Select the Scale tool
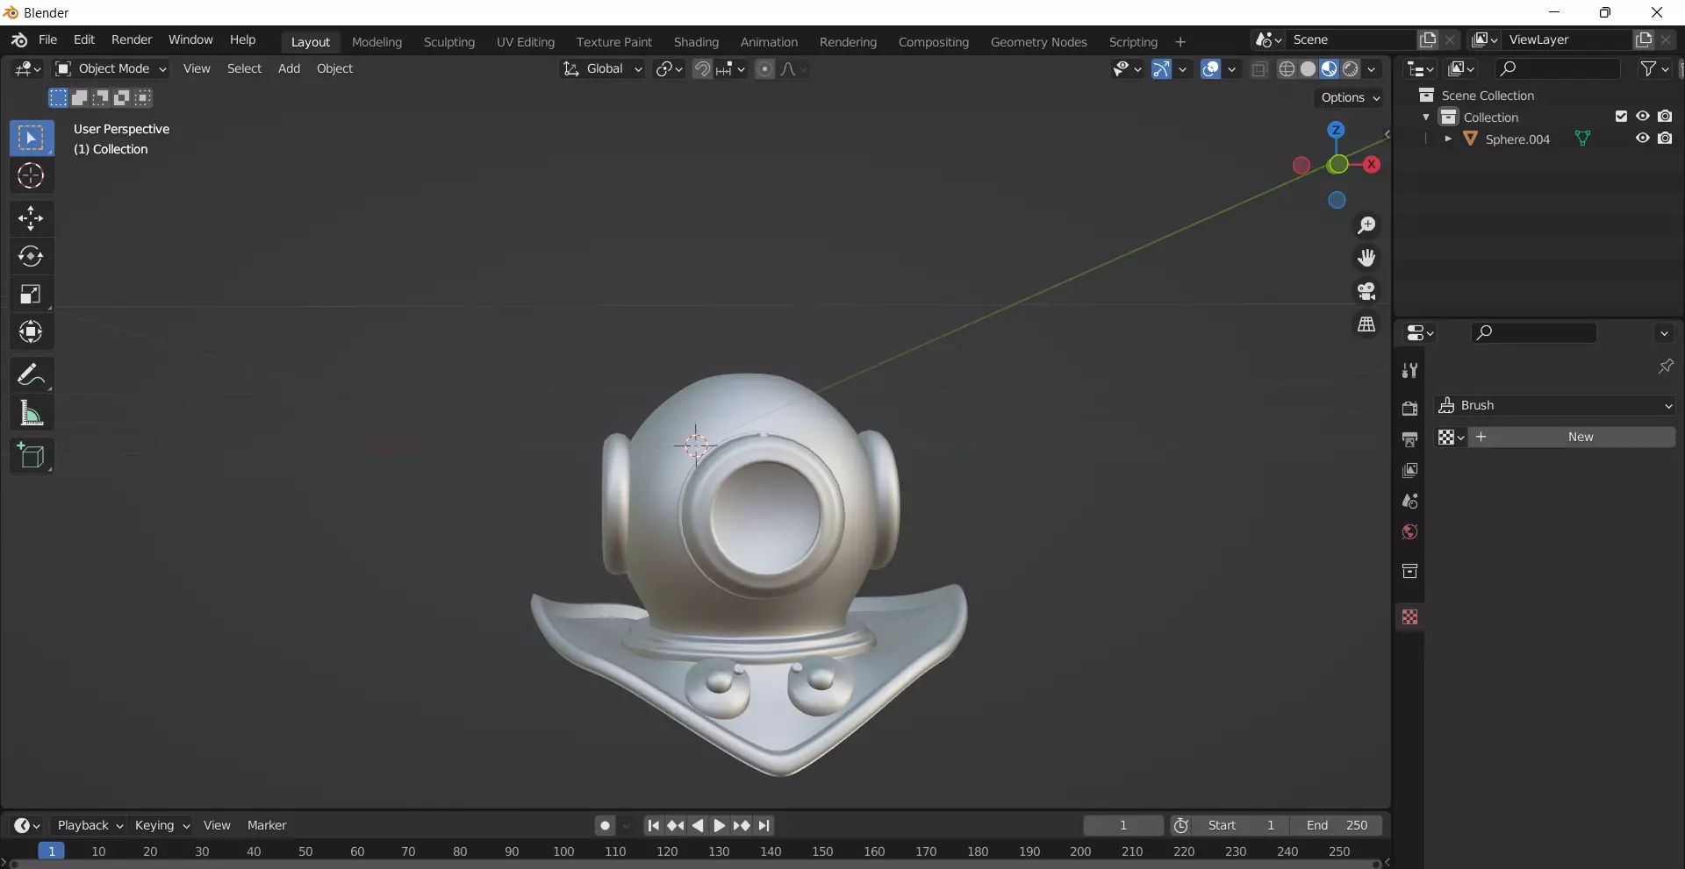 (x=32, y=294)
